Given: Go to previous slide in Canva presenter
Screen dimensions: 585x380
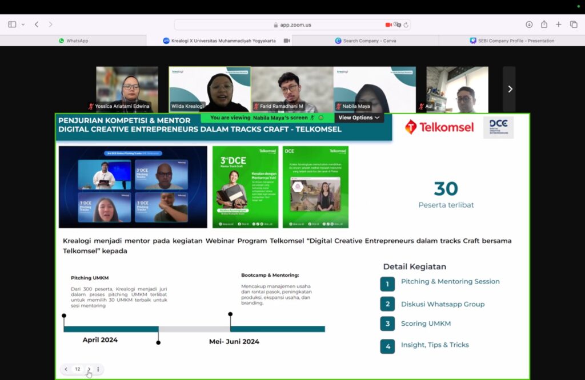Looking at the screenshot, I should tap(66, 369).
